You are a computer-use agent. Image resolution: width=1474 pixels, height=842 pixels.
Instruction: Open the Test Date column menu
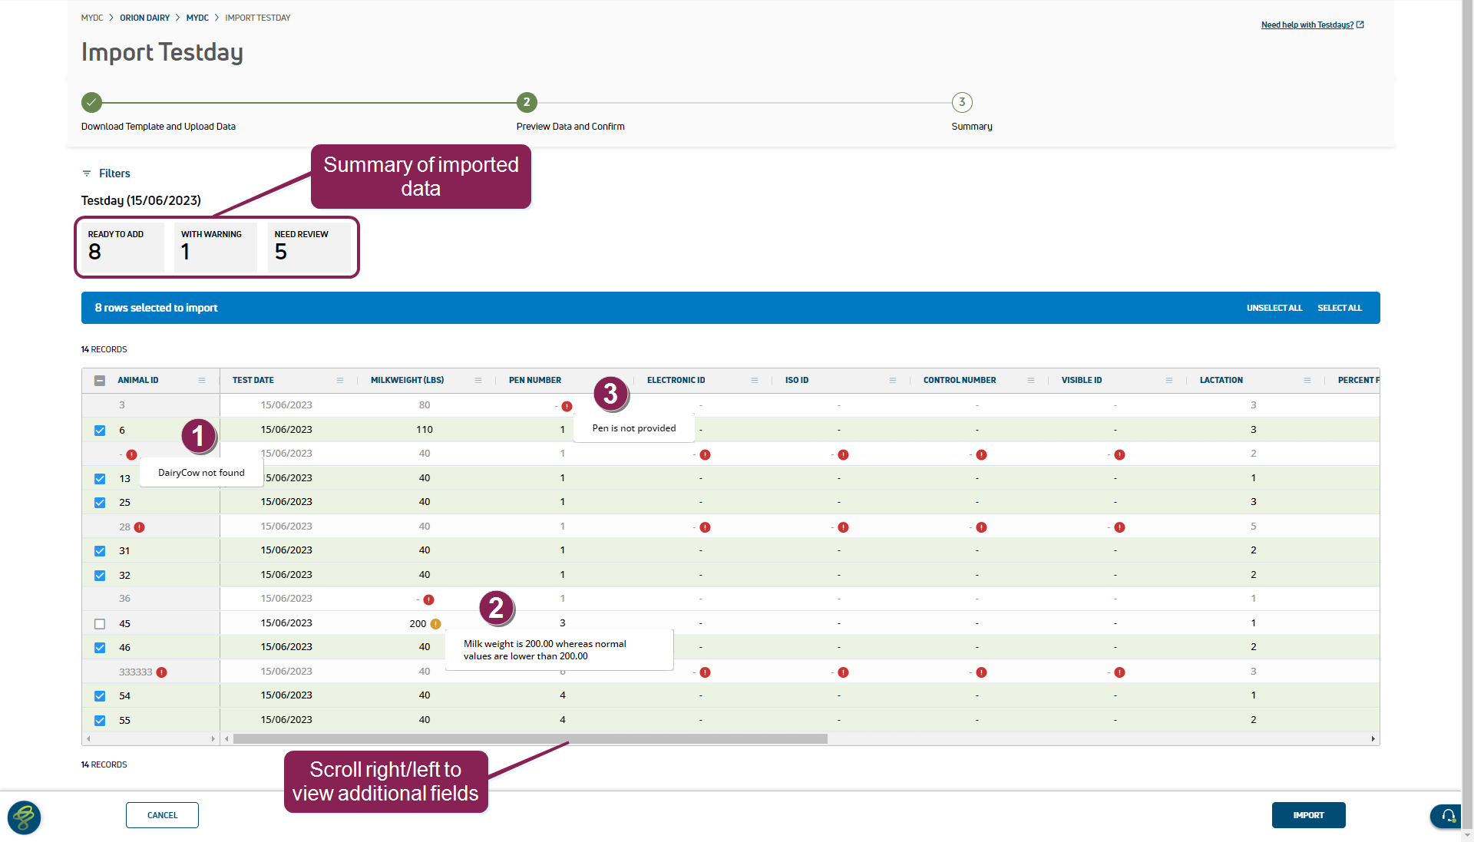(340, 381)
